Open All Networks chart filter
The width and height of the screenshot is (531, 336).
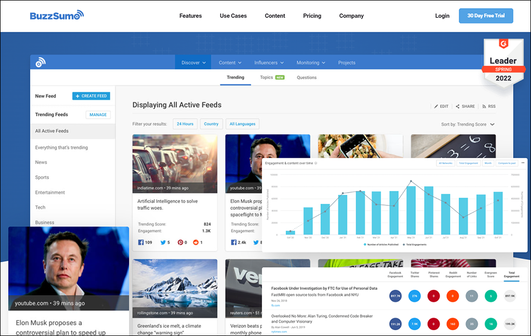[x=446, y=163]
